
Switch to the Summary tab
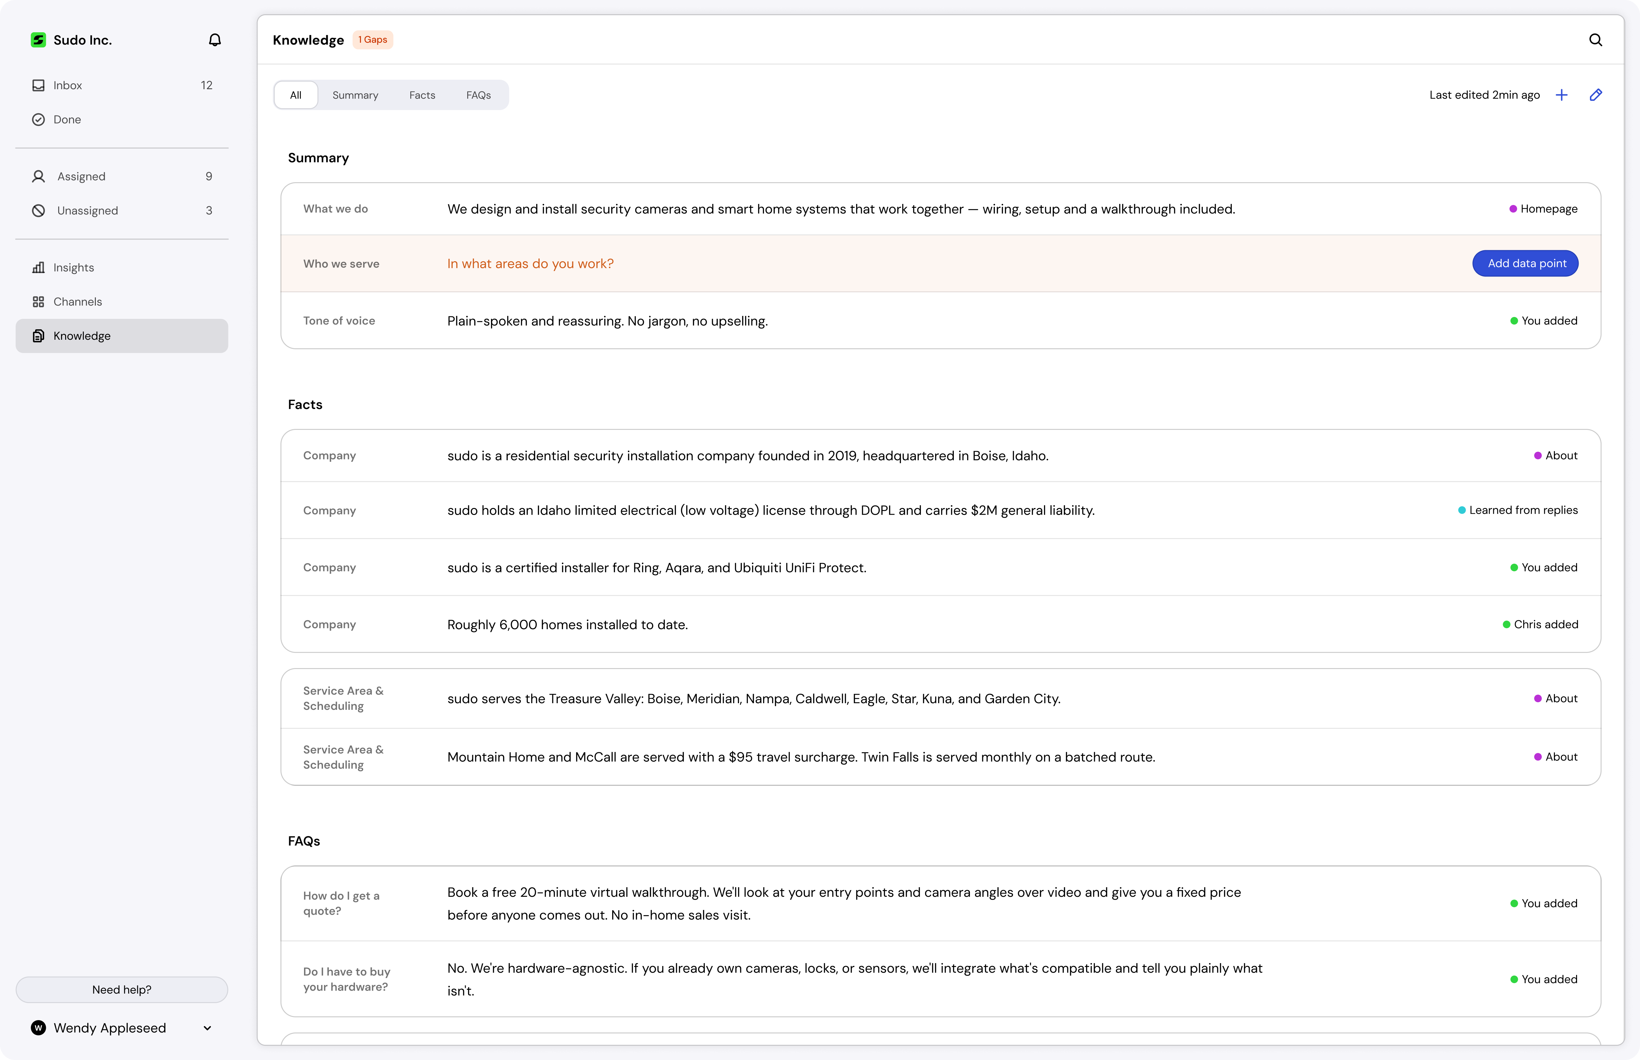pos(355,95)
